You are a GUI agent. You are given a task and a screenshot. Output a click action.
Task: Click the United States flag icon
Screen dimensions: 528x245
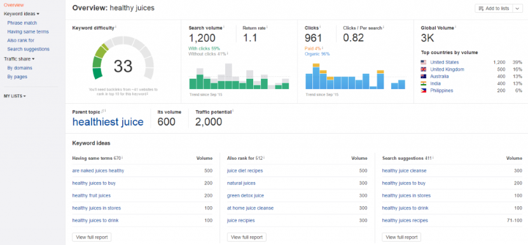(x=424, y=62)
